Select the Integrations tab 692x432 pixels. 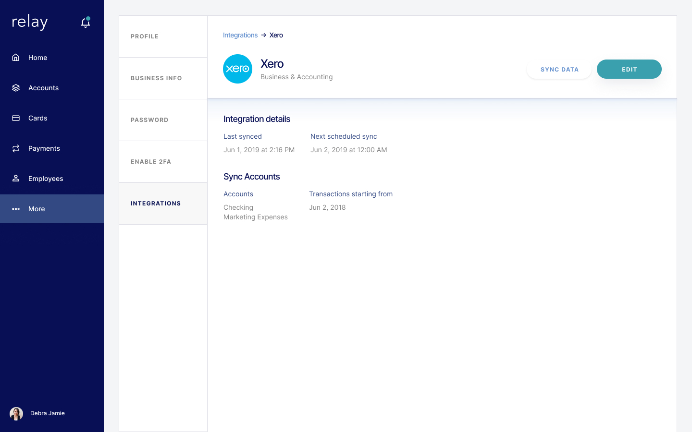tap(163, 204)
